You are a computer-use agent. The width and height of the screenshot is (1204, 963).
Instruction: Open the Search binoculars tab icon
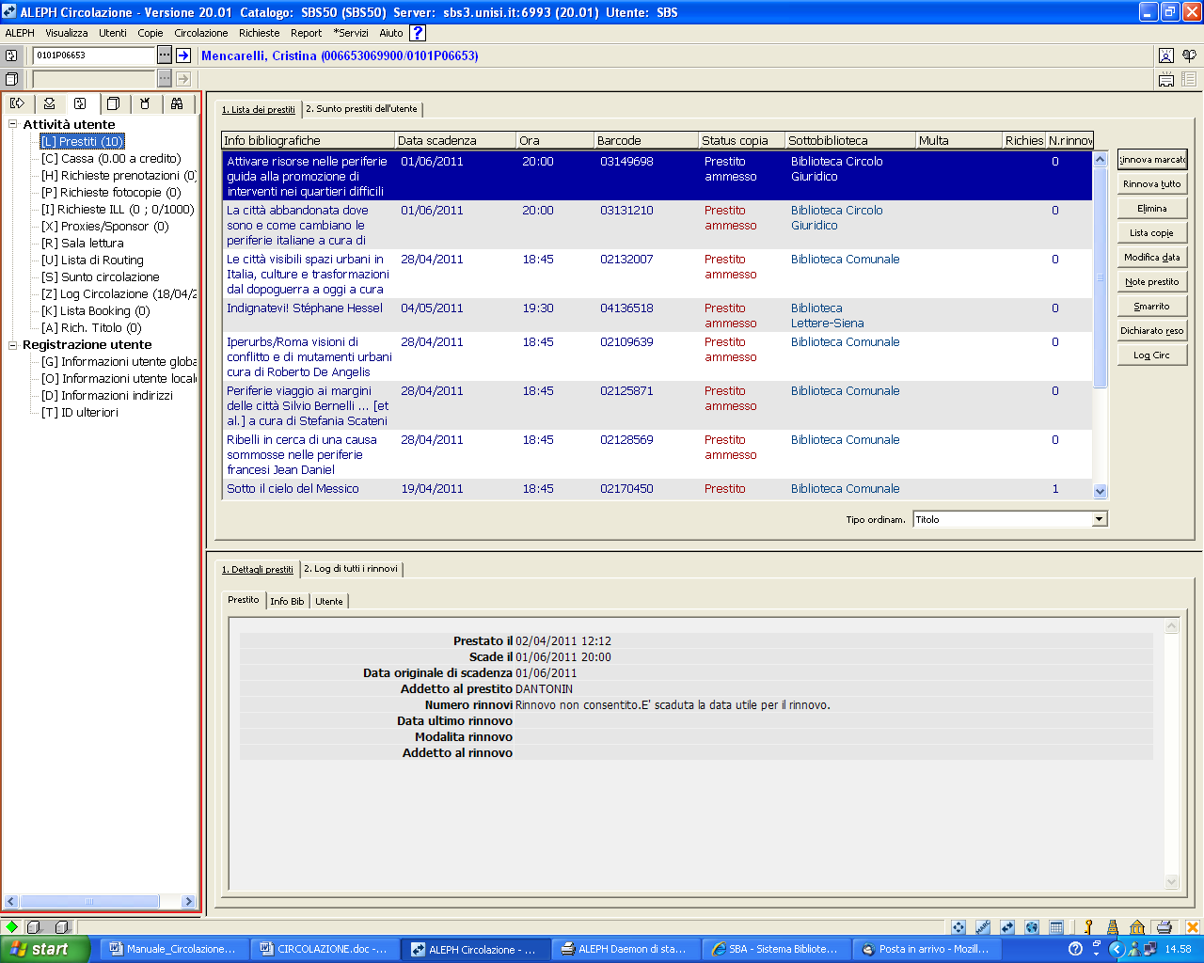pos(177,103)
